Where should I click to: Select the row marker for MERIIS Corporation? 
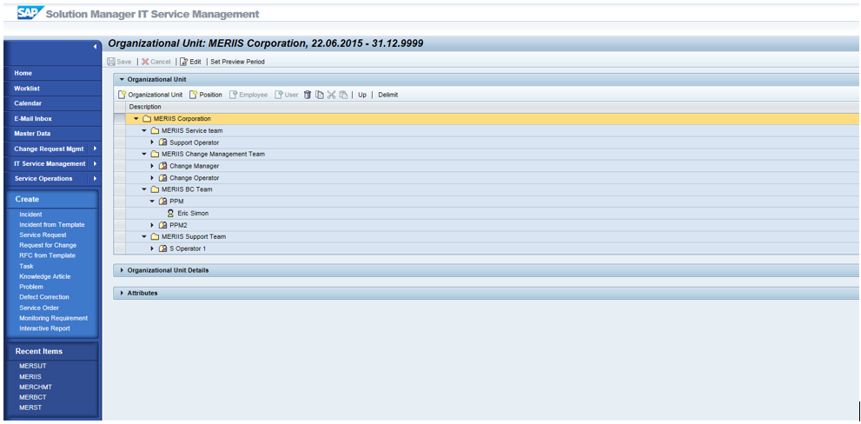[119, 119]
